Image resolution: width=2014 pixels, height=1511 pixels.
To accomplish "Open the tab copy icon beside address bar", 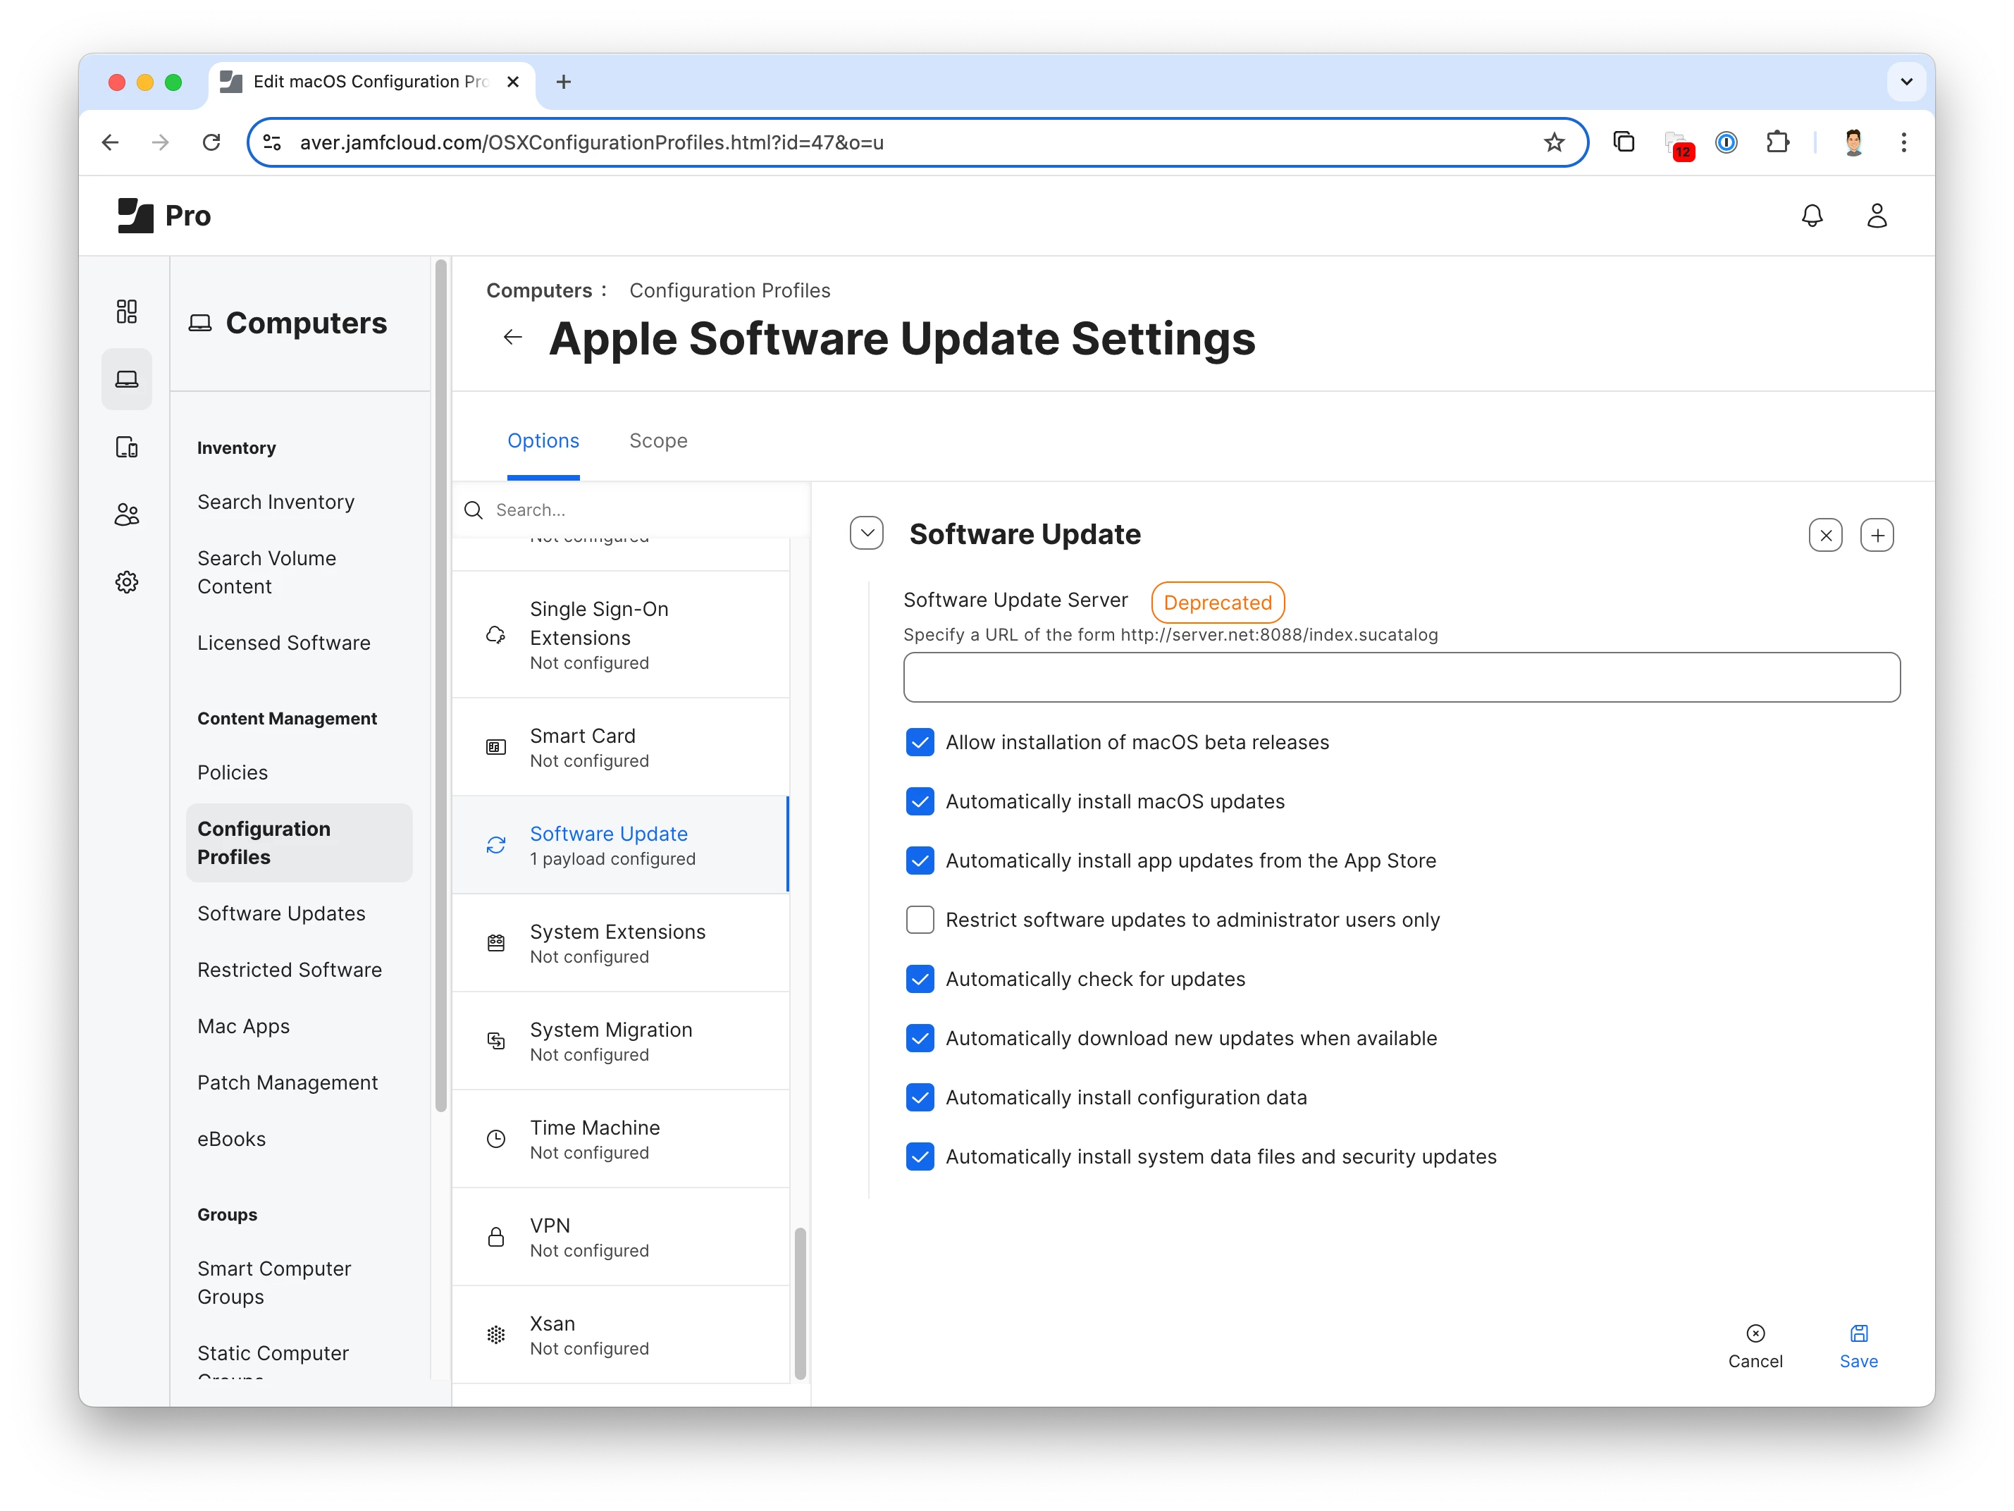I will pyautogui.click(x=1624, y=142).
